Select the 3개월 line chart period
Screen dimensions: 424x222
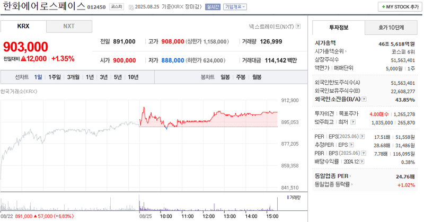pos(73,77)
